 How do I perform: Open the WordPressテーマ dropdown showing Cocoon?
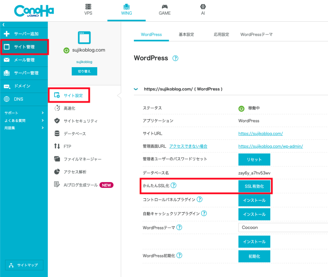pos(283,227)
